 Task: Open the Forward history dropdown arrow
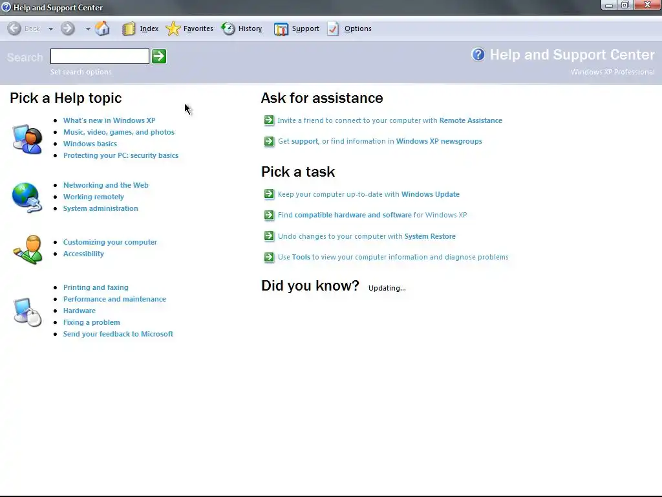[88, 28]
